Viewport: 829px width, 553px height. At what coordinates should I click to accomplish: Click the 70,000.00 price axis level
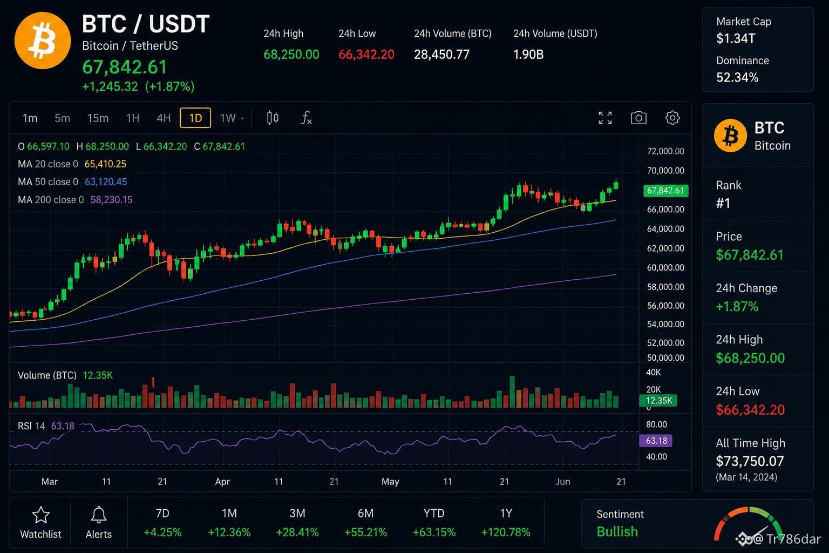coord(665,171)
